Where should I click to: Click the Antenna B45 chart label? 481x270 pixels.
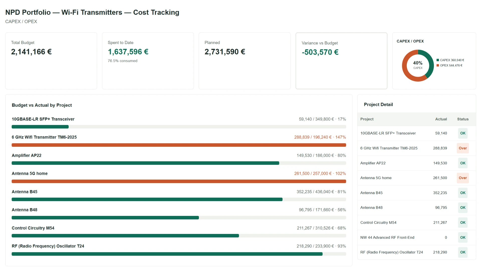25,192
